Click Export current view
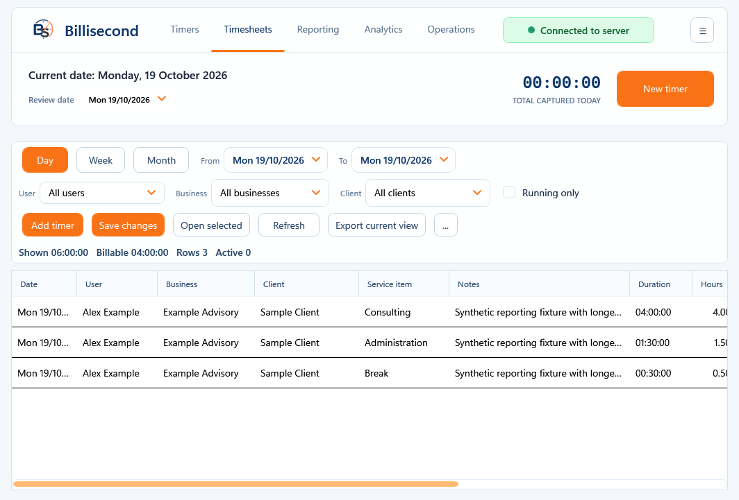Screen dimensions: 739x500 pyautogui.click(x=376, y=225)
